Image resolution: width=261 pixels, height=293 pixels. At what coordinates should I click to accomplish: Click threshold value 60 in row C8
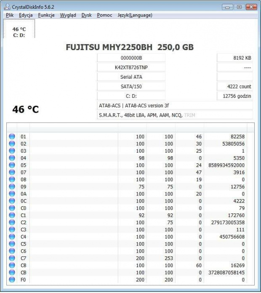[199, 265]
